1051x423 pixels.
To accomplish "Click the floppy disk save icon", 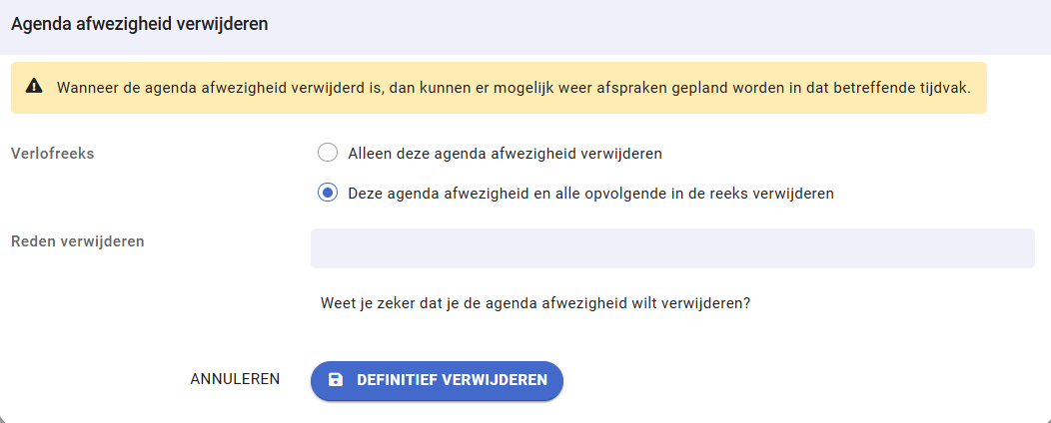I will [x=336, y=380].
